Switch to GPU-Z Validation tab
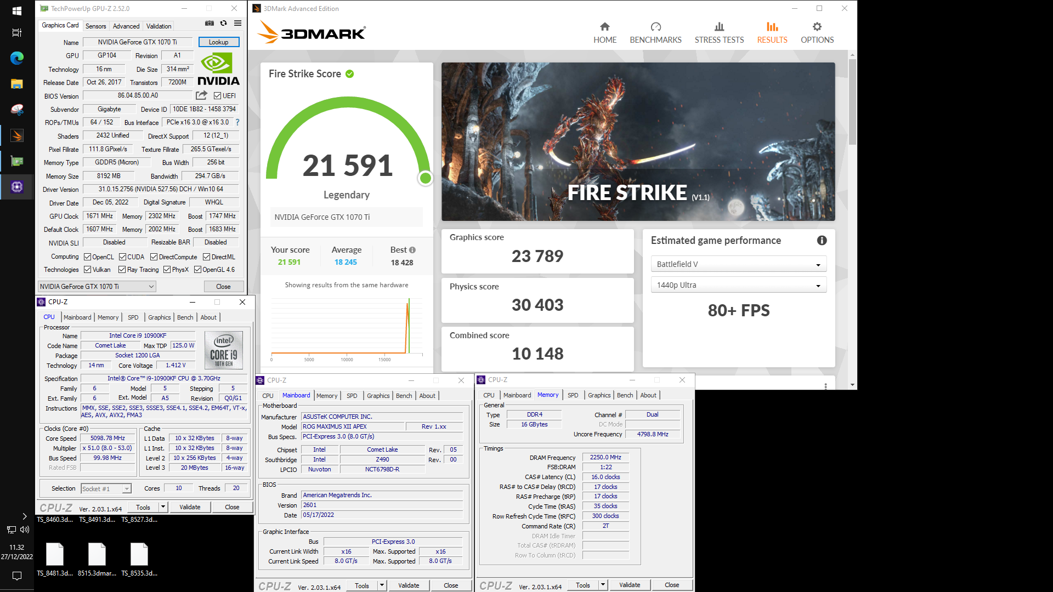 pos(159,26)
